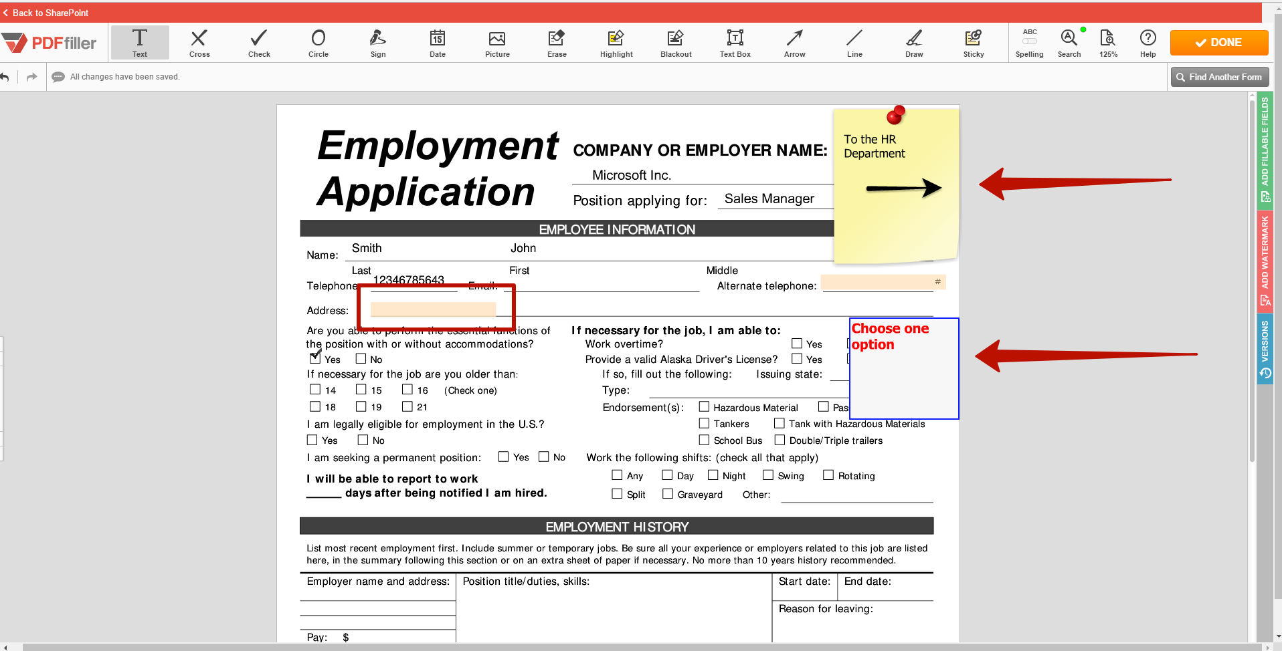The height and width of the screenshot is (651, 1282).
Task: Click the telephone number 12346785643
Action: [409, 280]
